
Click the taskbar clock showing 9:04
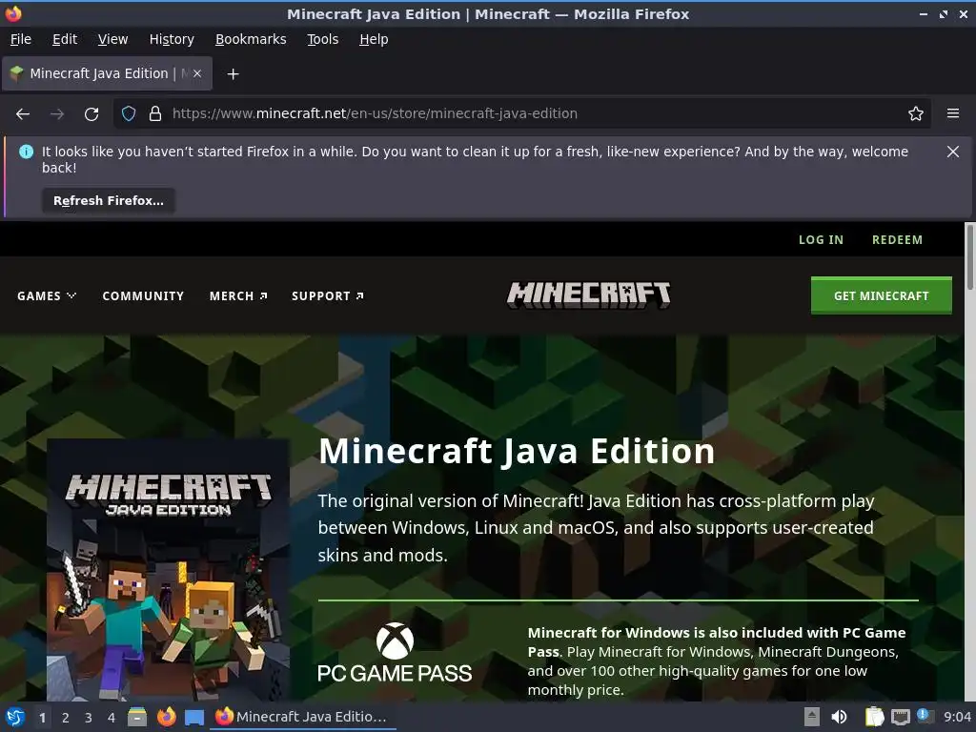(x=957, y=717)
